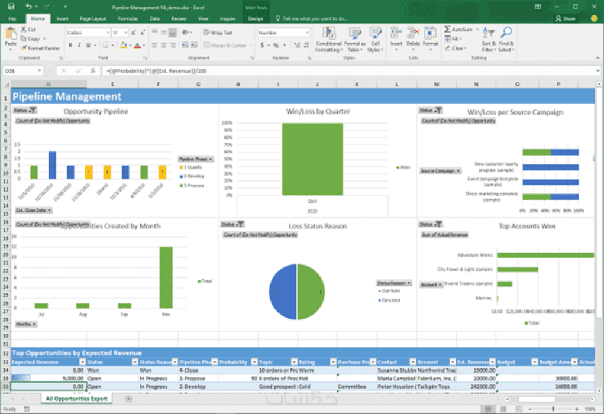Click the Find & Select magnifier icon
Image resolution: width=604 pixels, height=414 pixels.
tap(506, 33)
